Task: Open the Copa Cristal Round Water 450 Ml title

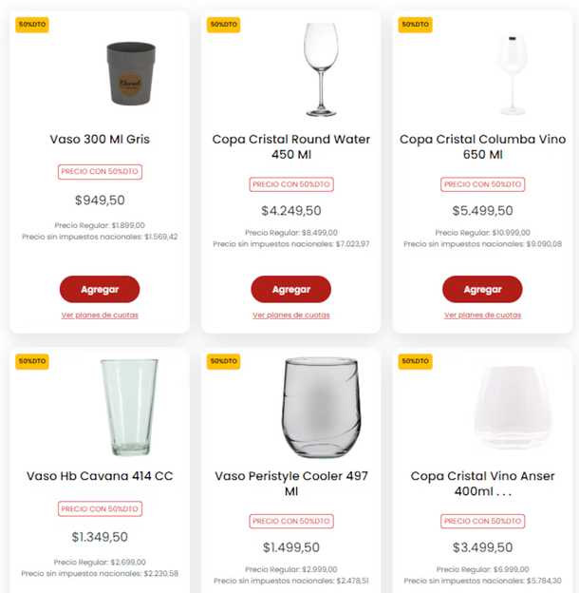Action: [290, 146]
